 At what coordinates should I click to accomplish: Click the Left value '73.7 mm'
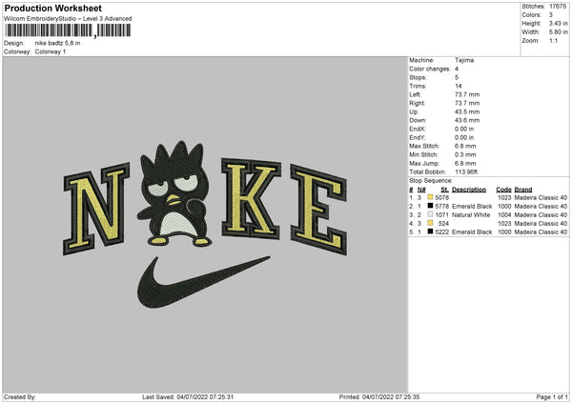[467, 94]
